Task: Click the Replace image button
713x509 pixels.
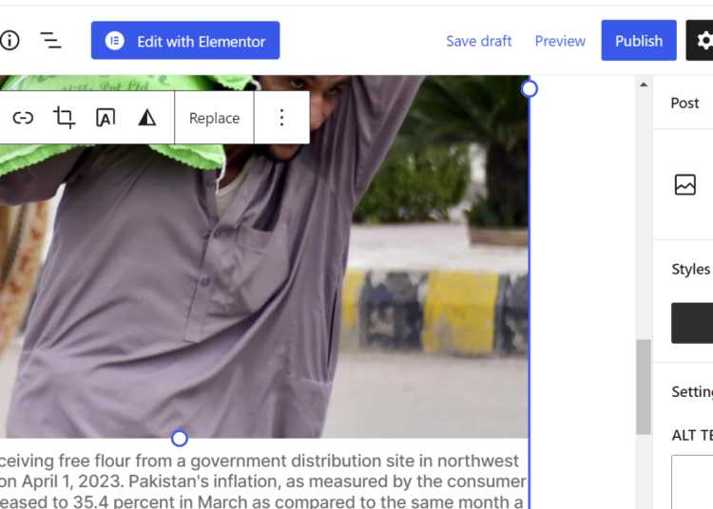Action: (x=214, y=118)
